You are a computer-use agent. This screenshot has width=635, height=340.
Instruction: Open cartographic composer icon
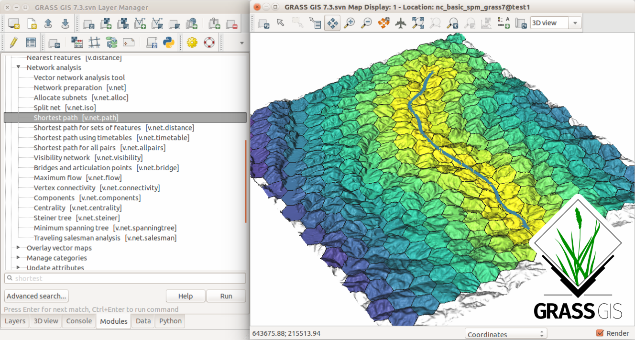129,43
